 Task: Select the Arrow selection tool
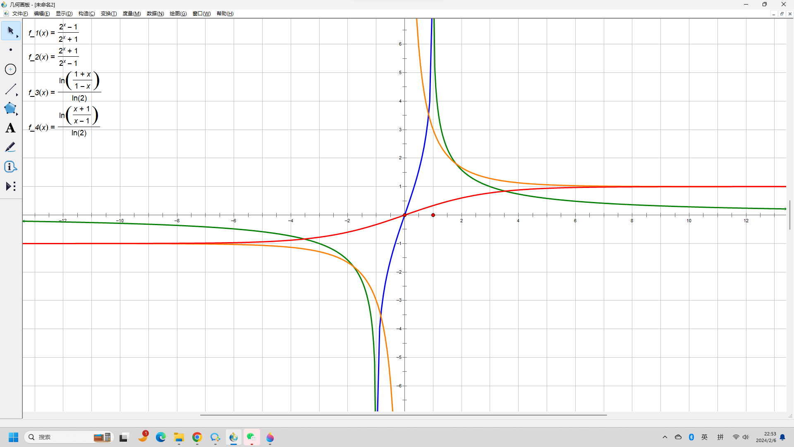coord(11,31)
